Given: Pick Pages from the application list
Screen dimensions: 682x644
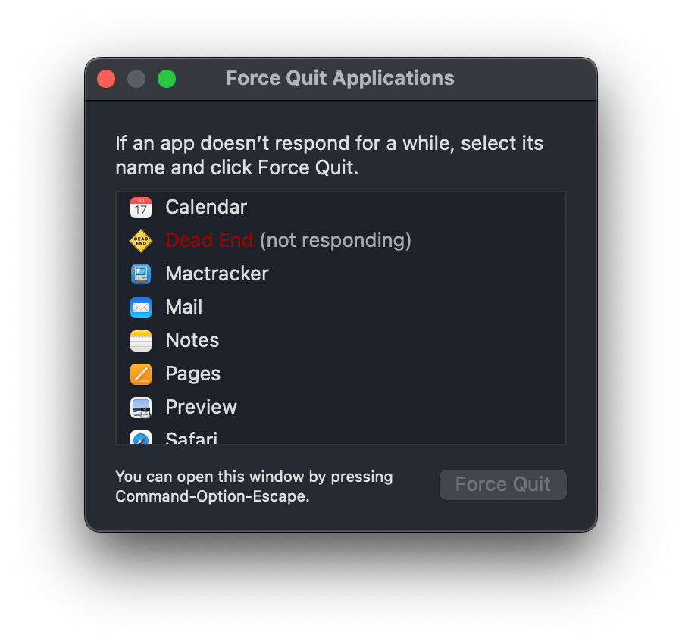Looking at the screenshot, I should (193, 374).
